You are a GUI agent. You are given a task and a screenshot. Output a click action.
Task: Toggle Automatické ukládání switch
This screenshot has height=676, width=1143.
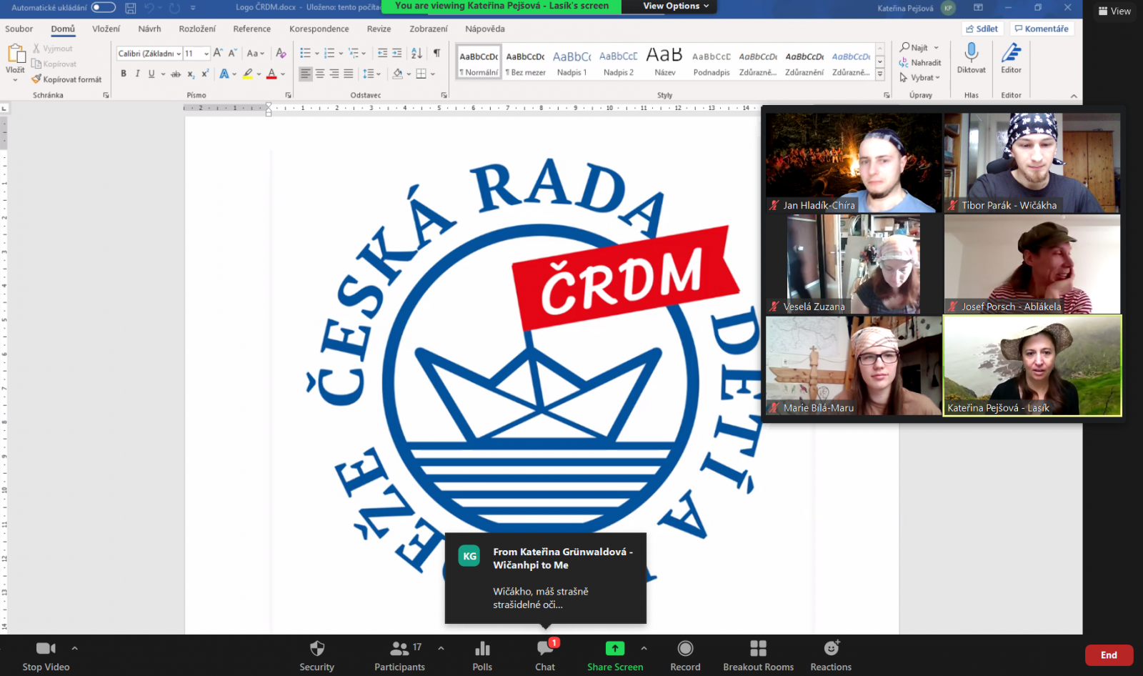(x=104, y=7)
